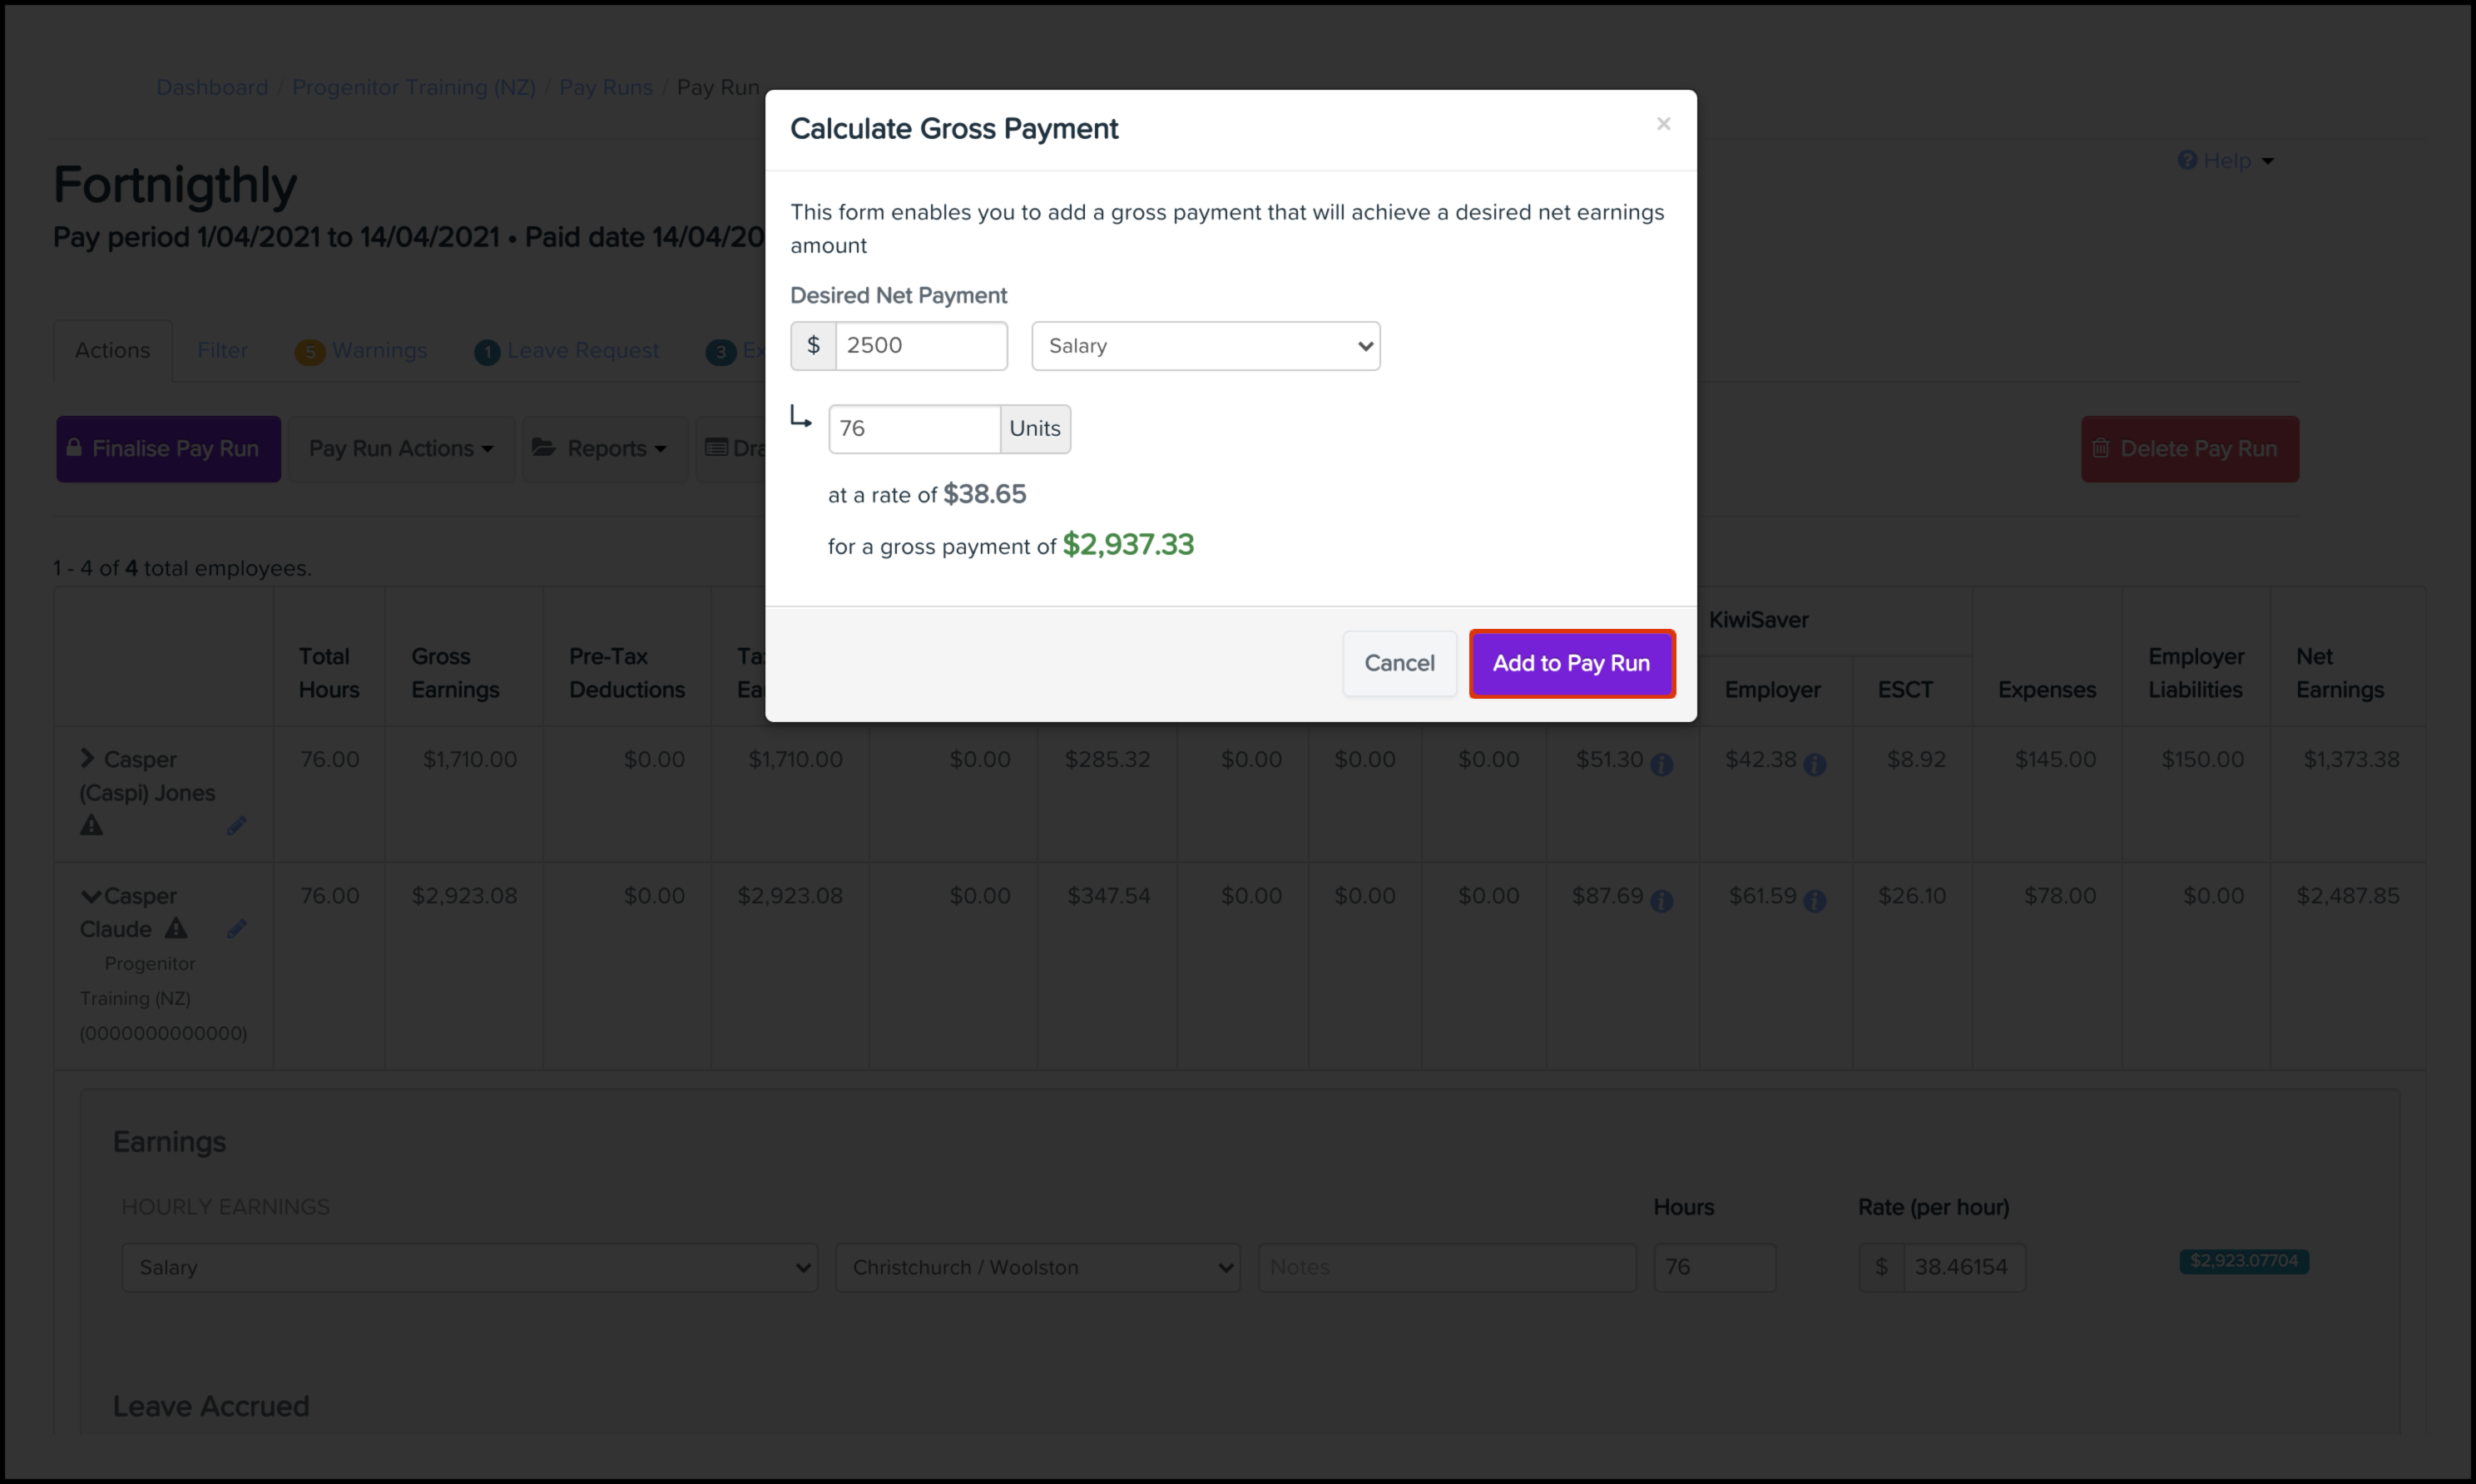The width and height of the screenshot is (2476, 1484).
Task: Click the lock icon on Finalise Pay Run
Action: (x=74, y=448)
